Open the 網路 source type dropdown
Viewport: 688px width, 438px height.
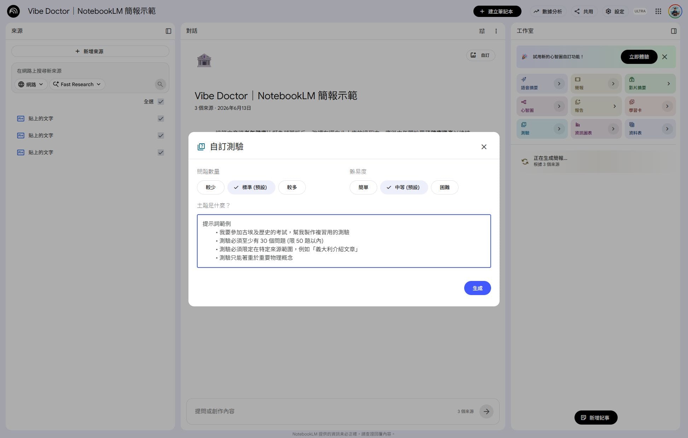tap(31, 84)
